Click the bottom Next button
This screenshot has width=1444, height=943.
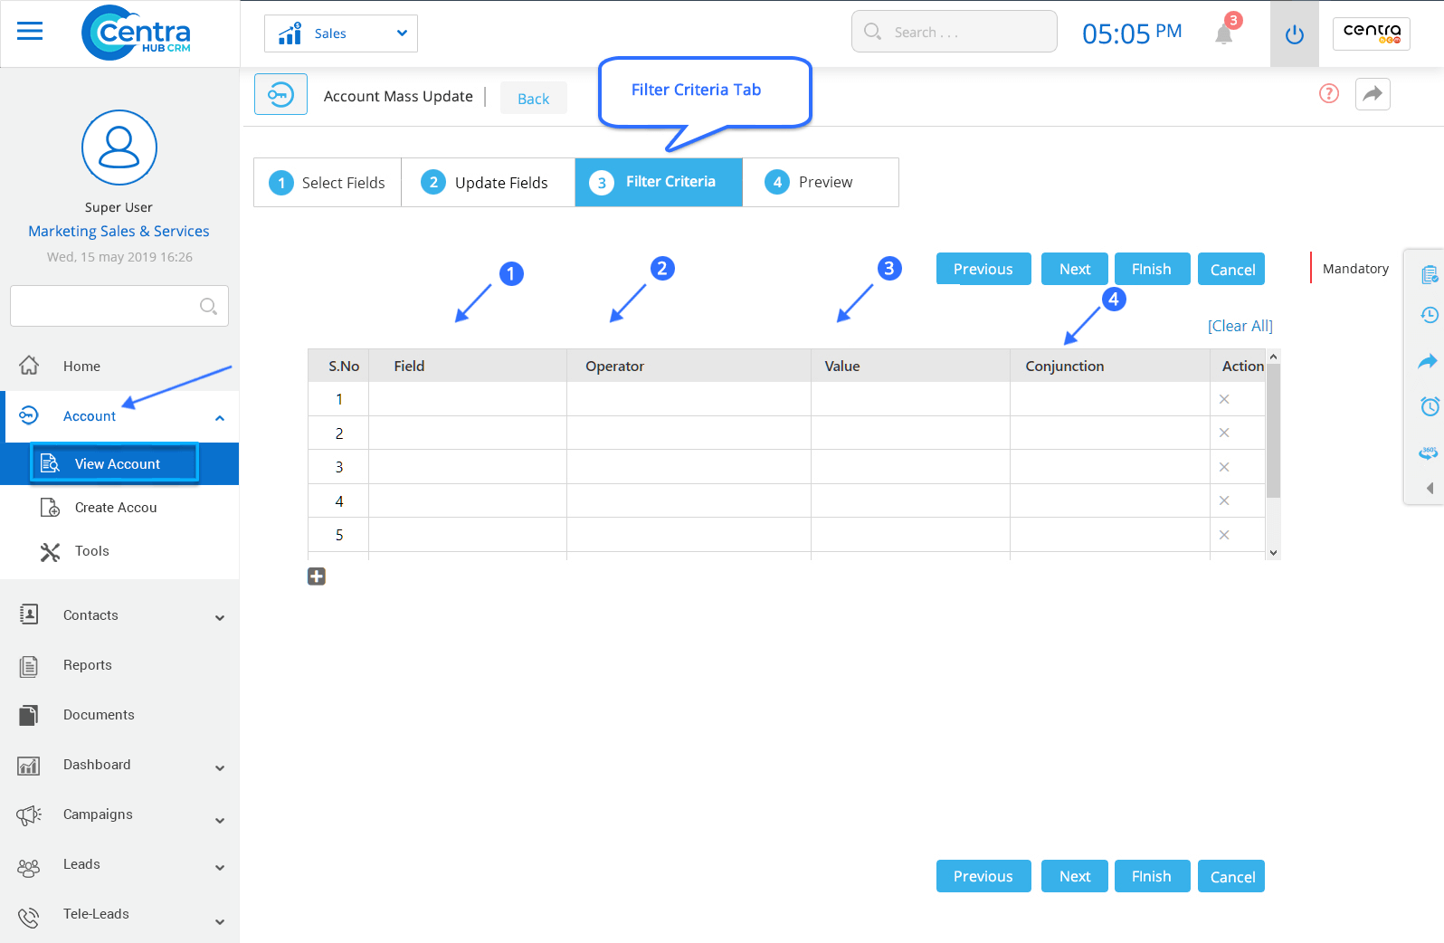point(1075,876)
